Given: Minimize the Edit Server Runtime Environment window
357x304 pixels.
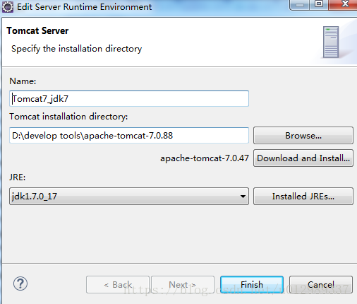Looking at the screenshot, I should (x=300, y=4).
